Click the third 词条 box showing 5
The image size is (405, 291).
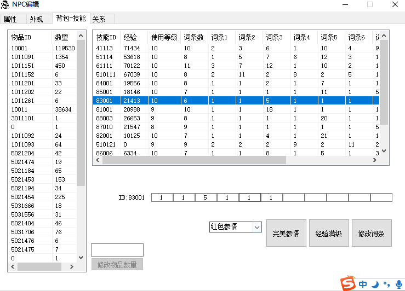tap(206, 197)
